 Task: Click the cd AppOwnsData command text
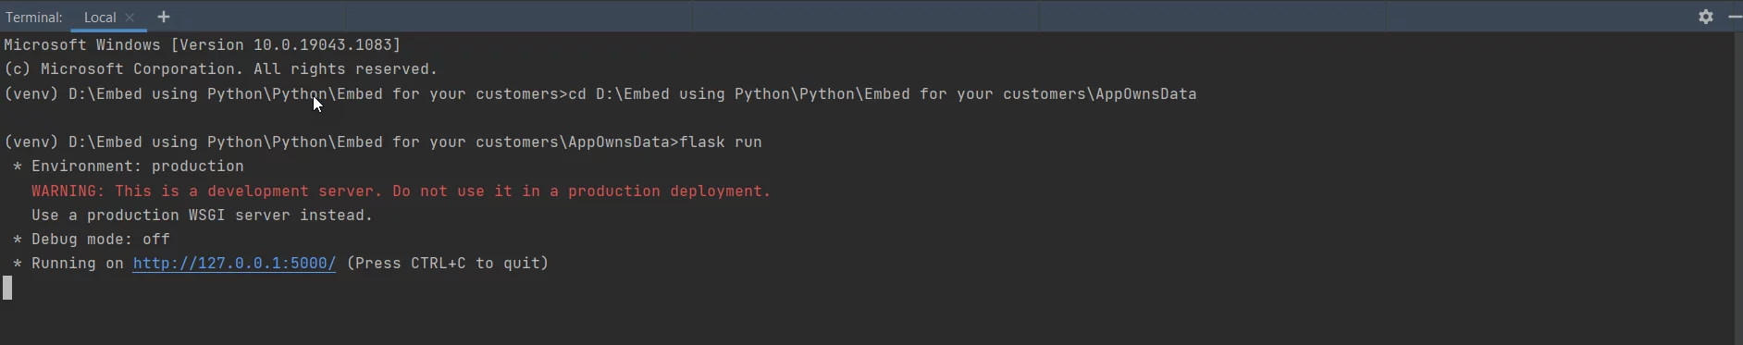click(x=883, y=94)
